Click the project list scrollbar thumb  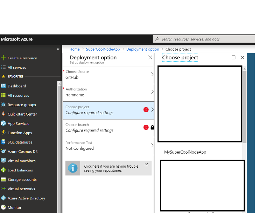[x=244, y=107]
